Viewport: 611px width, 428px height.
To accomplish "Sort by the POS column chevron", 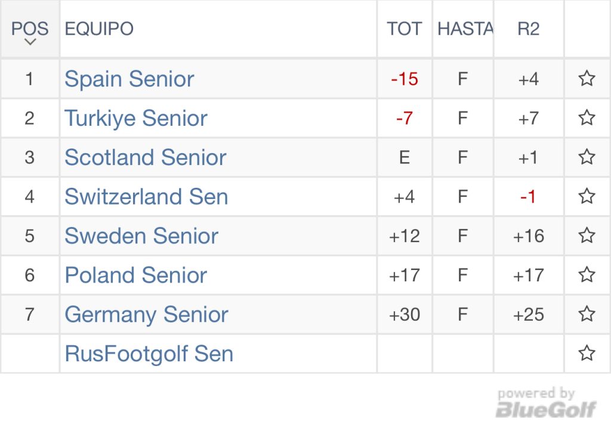I will [x=30, y=42].
